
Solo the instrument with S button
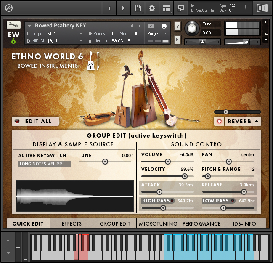178,26
